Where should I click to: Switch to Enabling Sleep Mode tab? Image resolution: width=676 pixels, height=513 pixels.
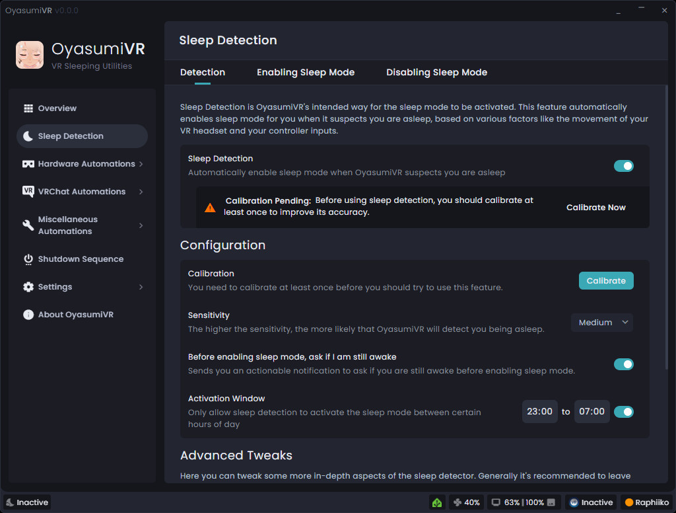click(x=306, y=73)
